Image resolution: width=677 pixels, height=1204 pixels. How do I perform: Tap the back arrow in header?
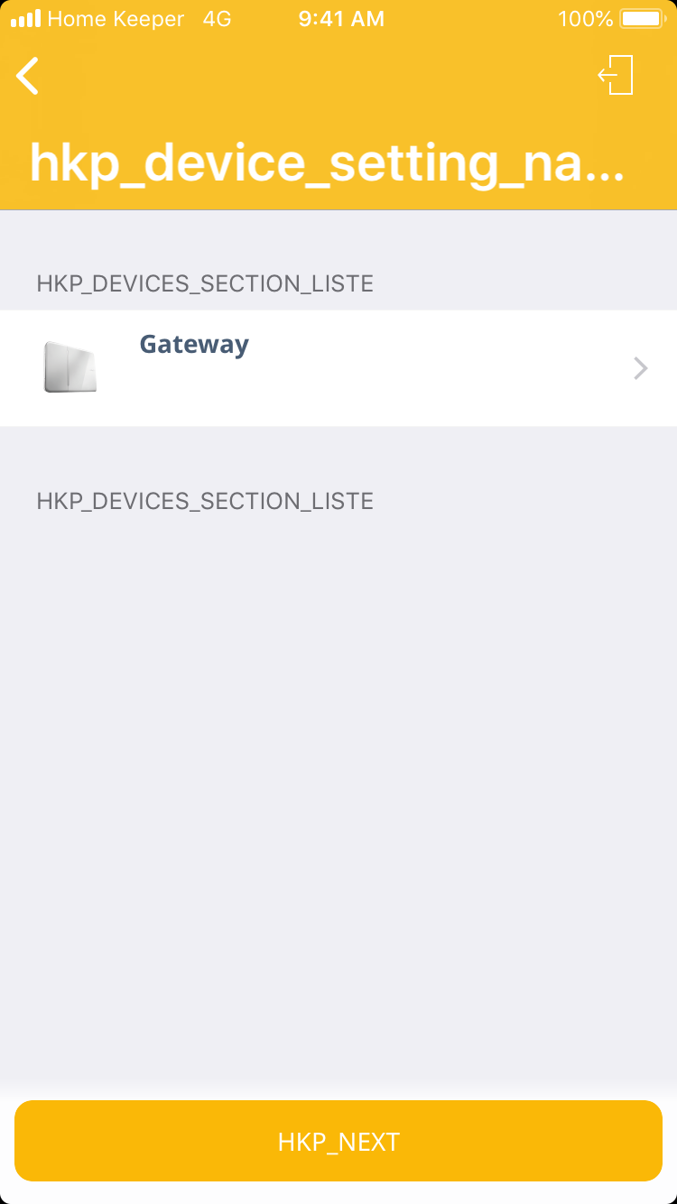(28, 76)
